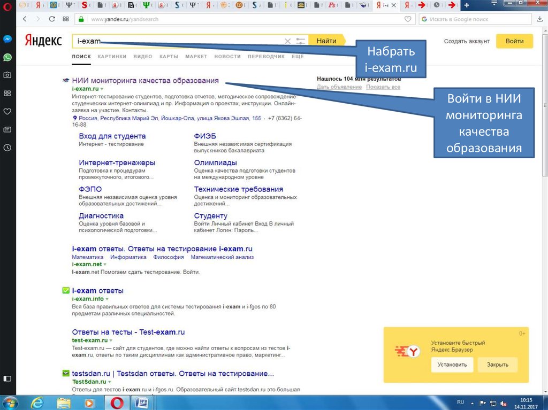This screenshot has width=548, height=410.
Task: Open Word from the Windows taskbar
Action: click(142, 402)
